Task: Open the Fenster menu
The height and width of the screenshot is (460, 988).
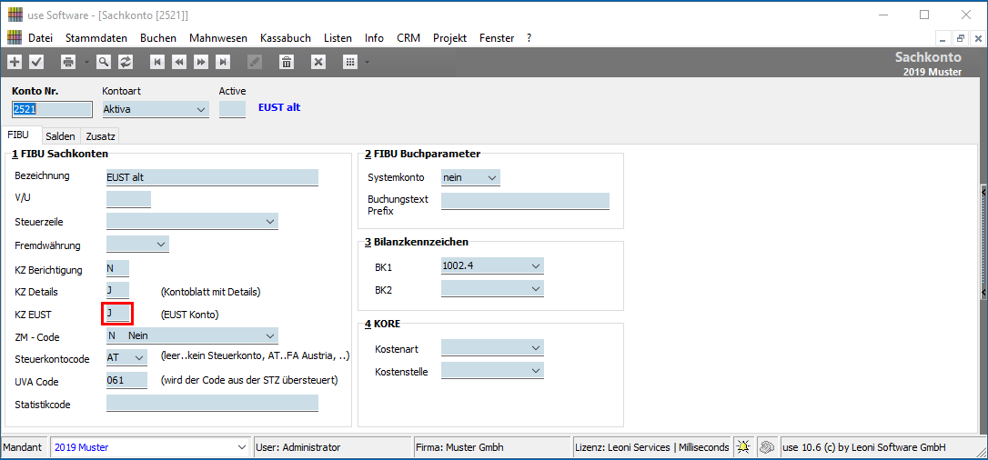Action: [x=497, y=38]
